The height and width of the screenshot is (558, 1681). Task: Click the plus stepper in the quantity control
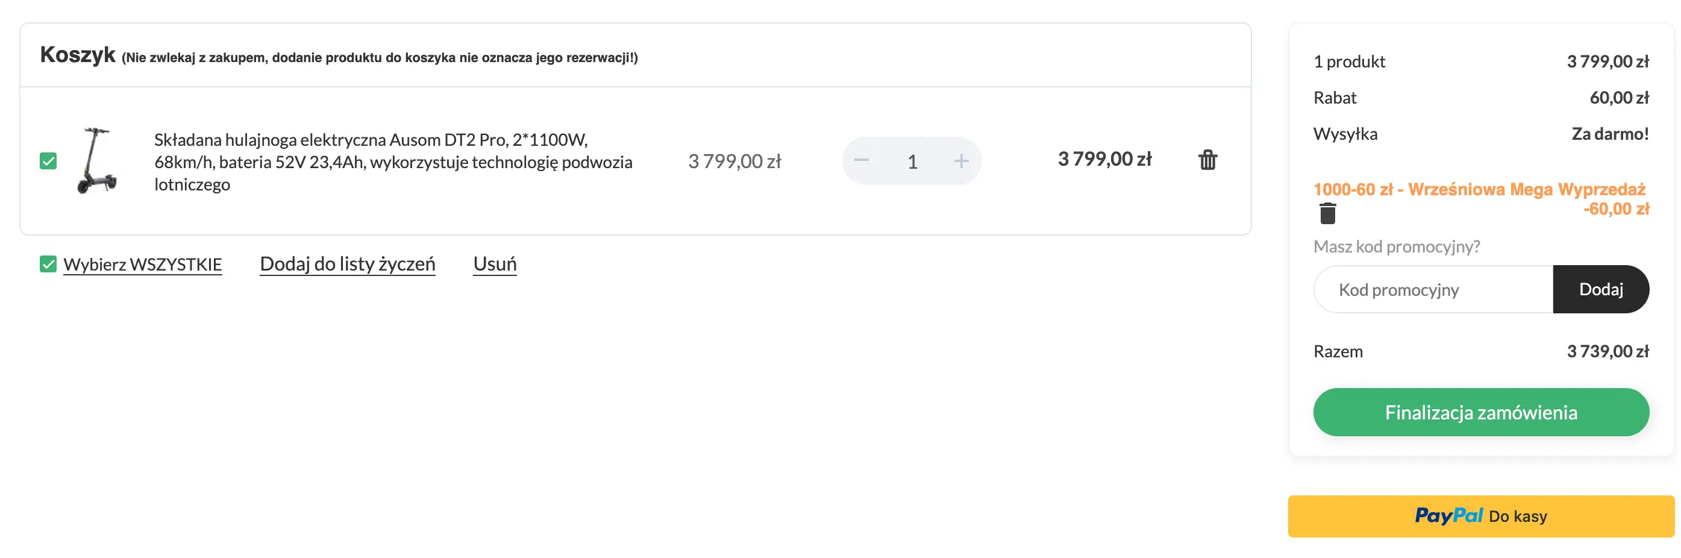(961, 160)
